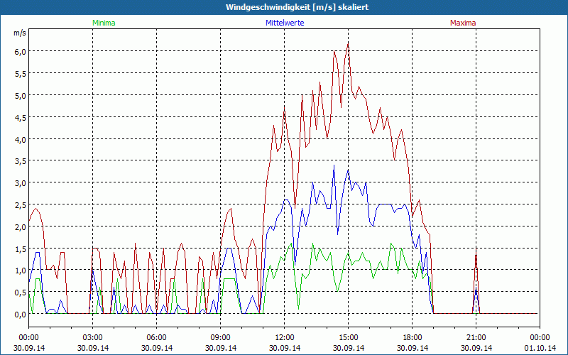Image resolution: width=568 pixels, height=355 pixels.
Task: Click the 6,0 y-axis label
Action: pyautogui.click(x=21, y=51)
